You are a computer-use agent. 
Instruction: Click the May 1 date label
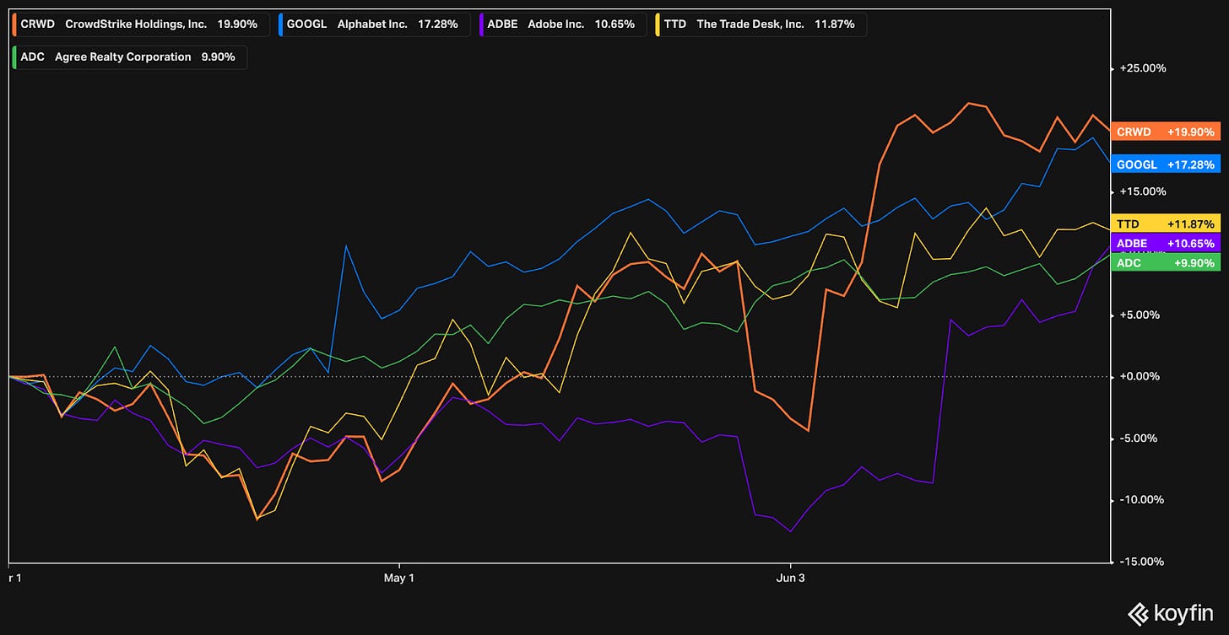click(x=399, y=578)
